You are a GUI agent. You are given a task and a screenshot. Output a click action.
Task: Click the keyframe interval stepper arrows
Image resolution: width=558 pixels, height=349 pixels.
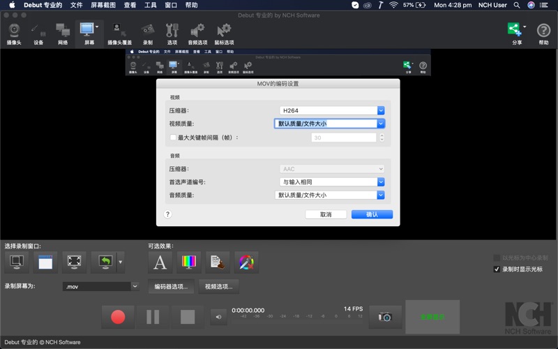tap(382, 138)
